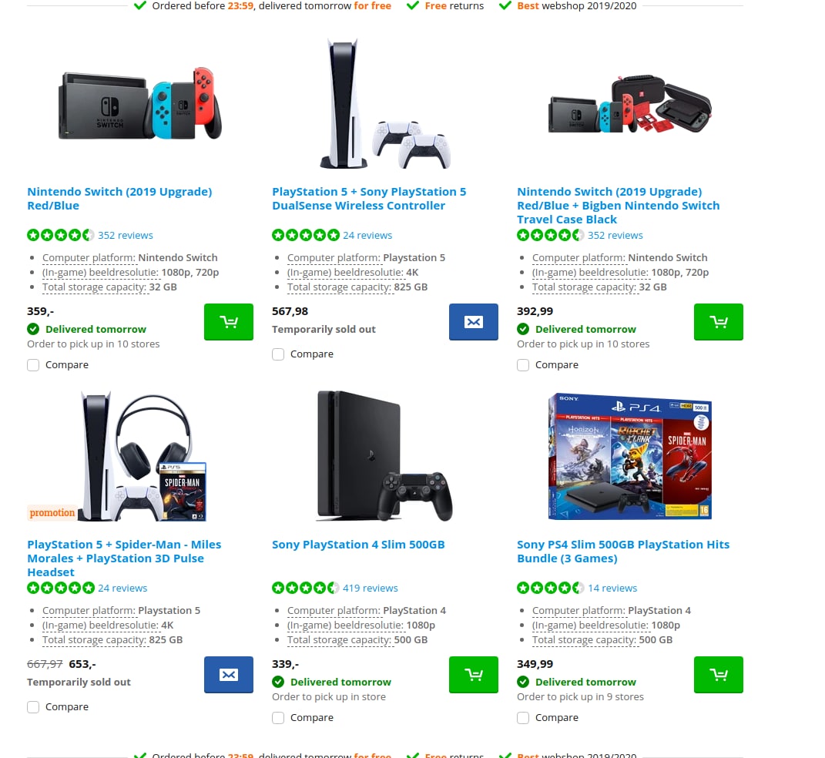Click star rating of PS4 Hits Bundle
This screenshot has height=758, width=825.
coord(550,588)
